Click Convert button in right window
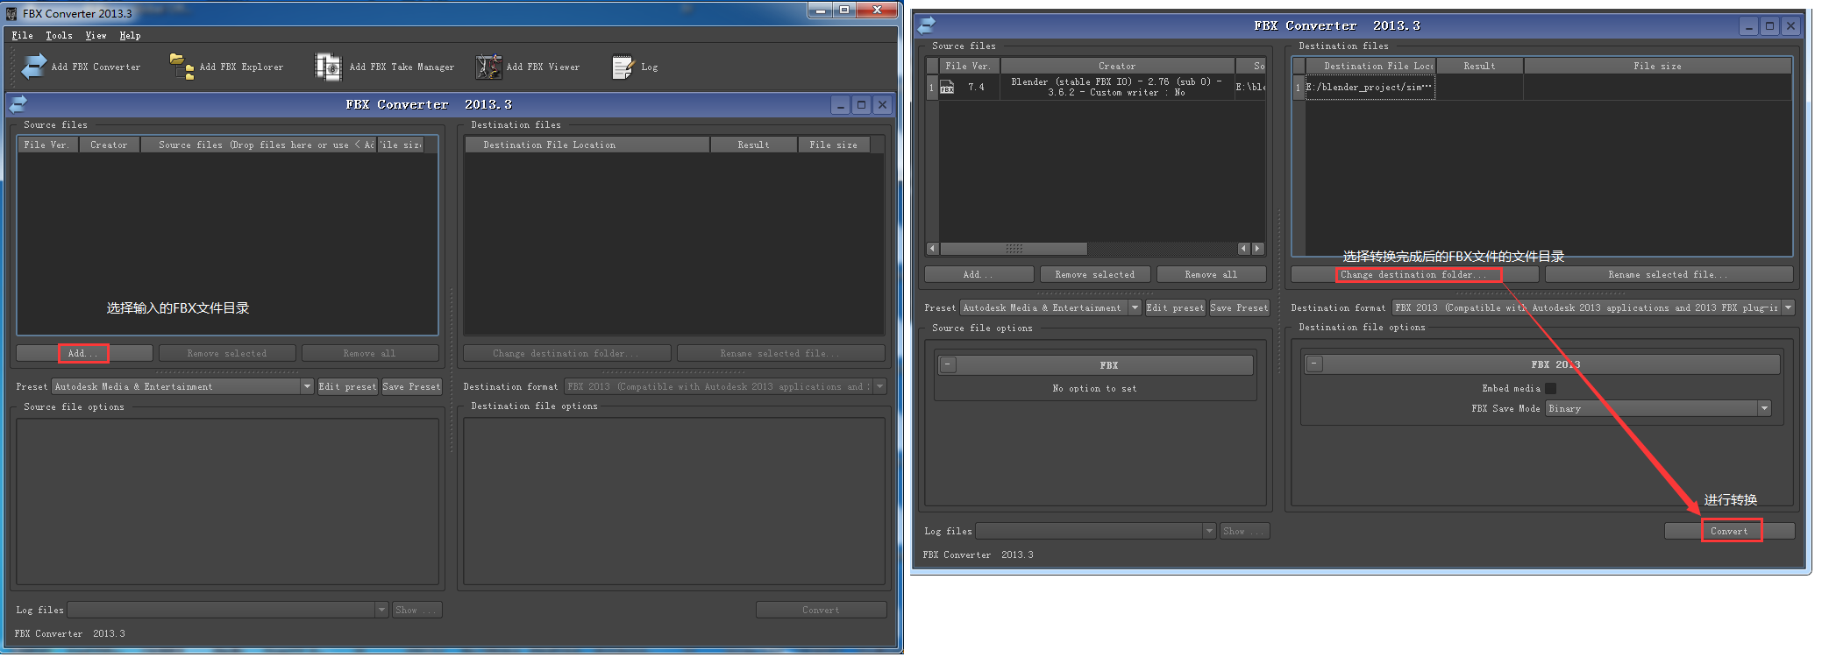The width and height of the screenshot is (1829, 671). (1729, 531)
